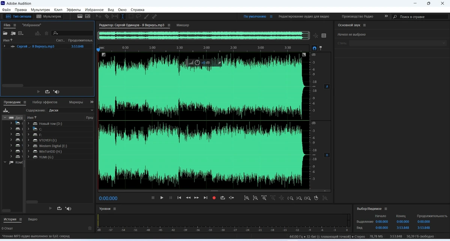
Task: Select the Lasso Selection tool
Action: [x=138, y=16]
